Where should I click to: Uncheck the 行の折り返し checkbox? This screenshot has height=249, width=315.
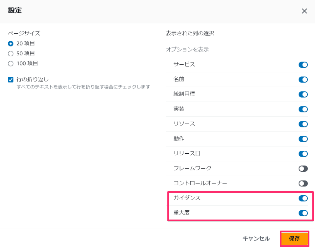(10, 79)
